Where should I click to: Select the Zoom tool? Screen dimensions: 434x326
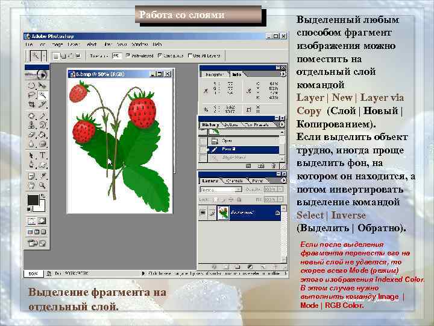(x=42, y=185)
